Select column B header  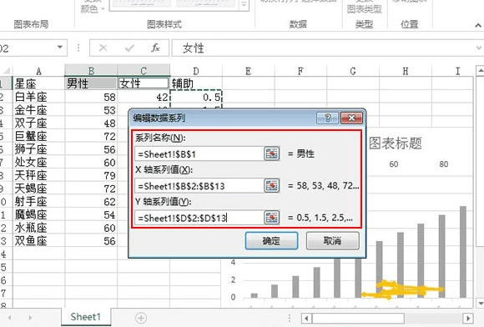pos(91,71)
